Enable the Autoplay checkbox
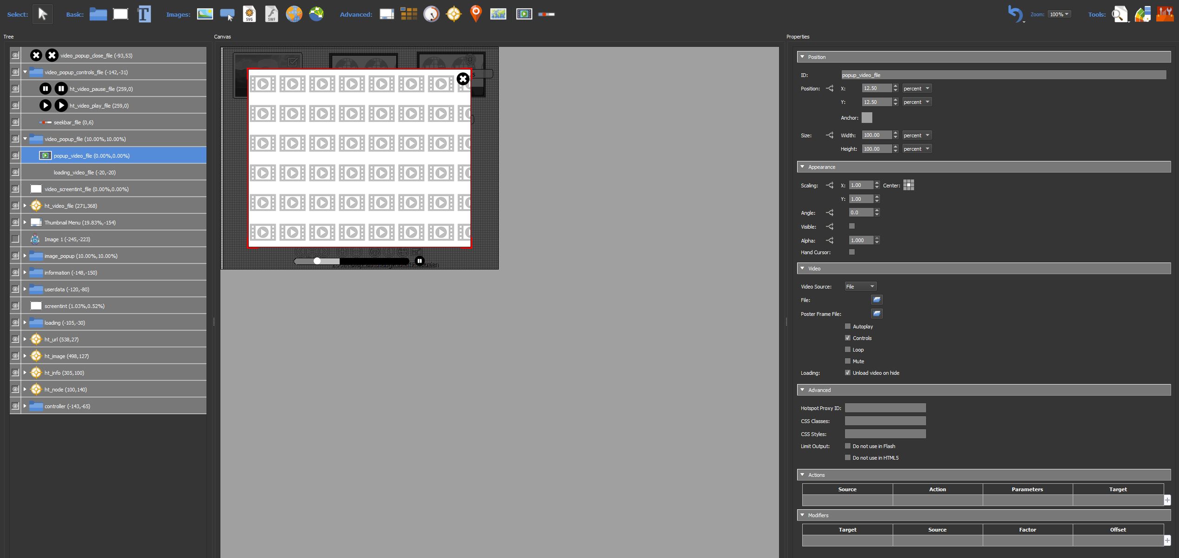Image resolution: width=1179 pixels, height=558 pixels. pyautogui.click(x=848, y=326)
